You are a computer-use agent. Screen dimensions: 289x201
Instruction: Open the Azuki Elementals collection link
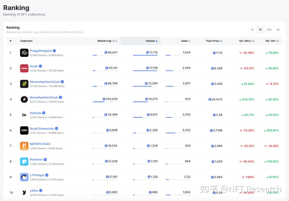pyautogui.click(x=42, y=129)
